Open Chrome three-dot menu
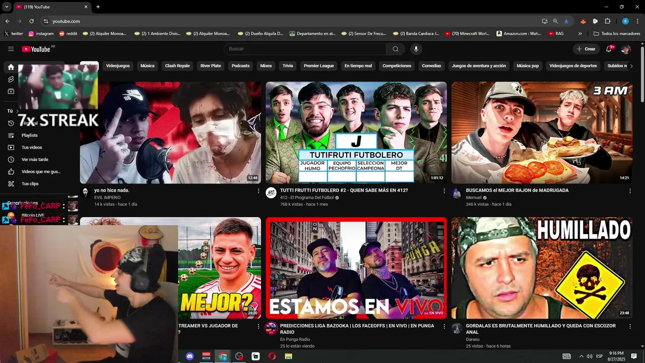645x363 pixels. pyautogui.click(x=637, y=21)
